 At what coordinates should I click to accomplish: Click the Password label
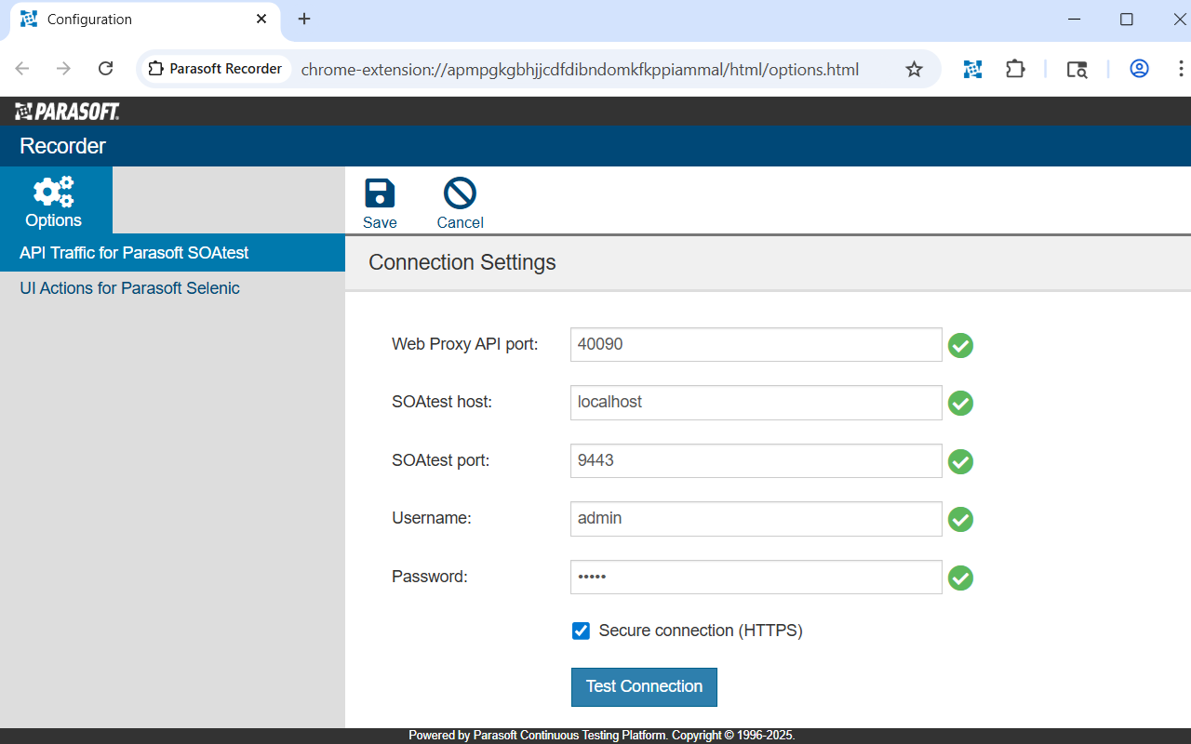[x=430, y=577]
